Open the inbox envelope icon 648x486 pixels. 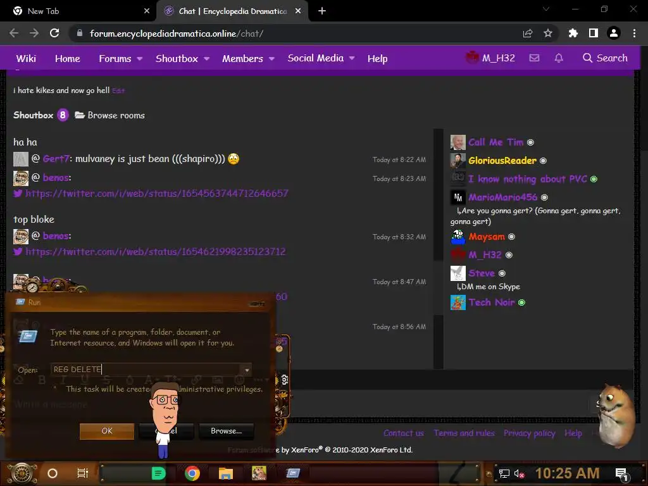(534, 58)
